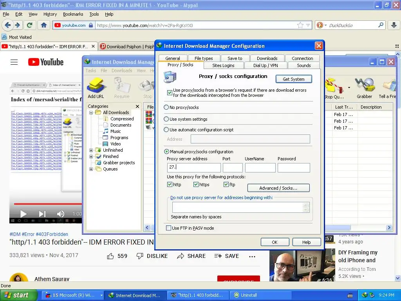Switch to the File types tab

pyautogui.click(x=204, y=58)
